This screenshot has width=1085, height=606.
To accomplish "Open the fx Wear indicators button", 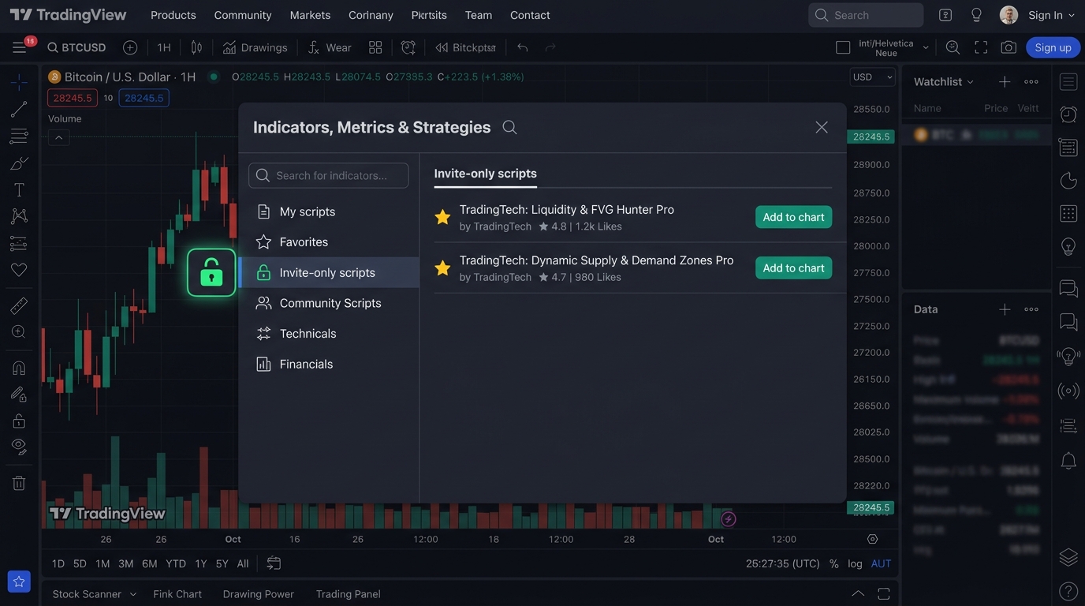I will point(330,47).
